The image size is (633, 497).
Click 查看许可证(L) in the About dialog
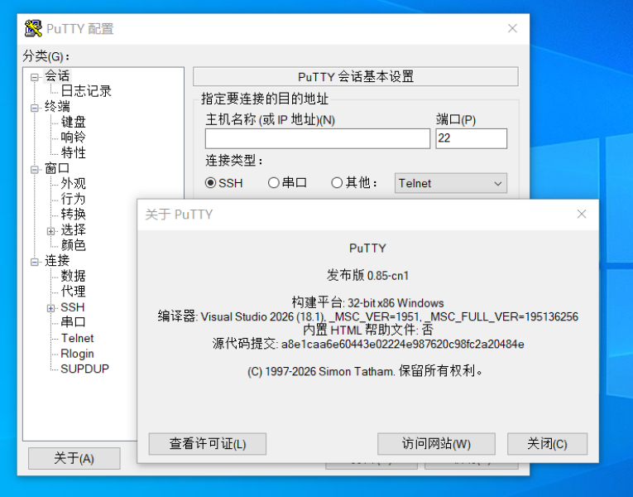pos(208,444)
